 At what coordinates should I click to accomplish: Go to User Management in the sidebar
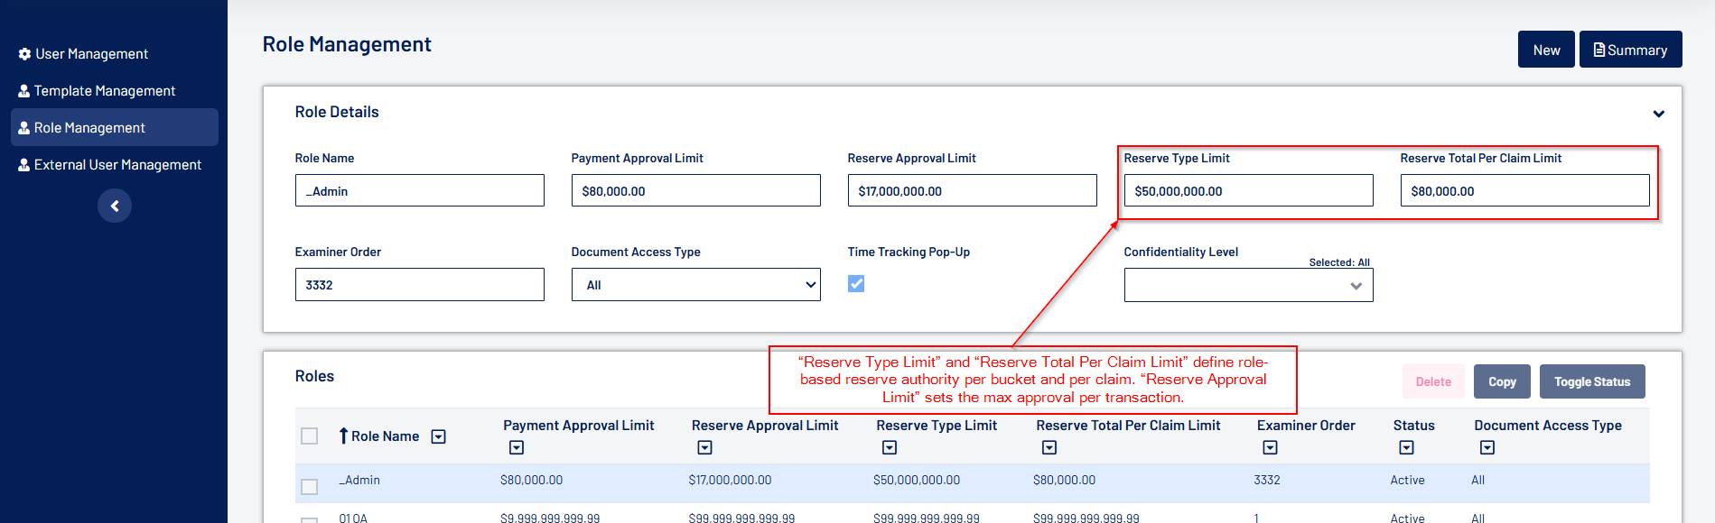click(91, 54)
